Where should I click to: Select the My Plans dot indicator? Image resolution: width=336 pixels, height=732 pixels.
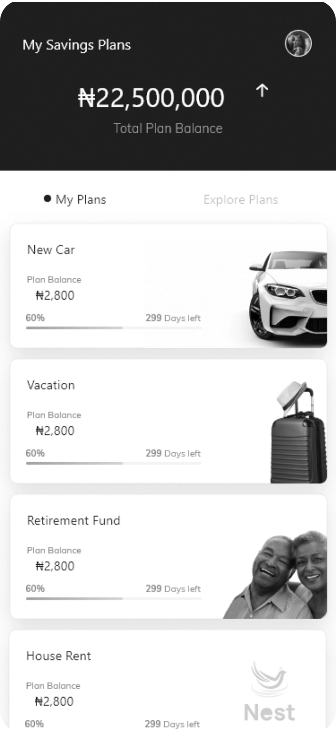[47, 199]
